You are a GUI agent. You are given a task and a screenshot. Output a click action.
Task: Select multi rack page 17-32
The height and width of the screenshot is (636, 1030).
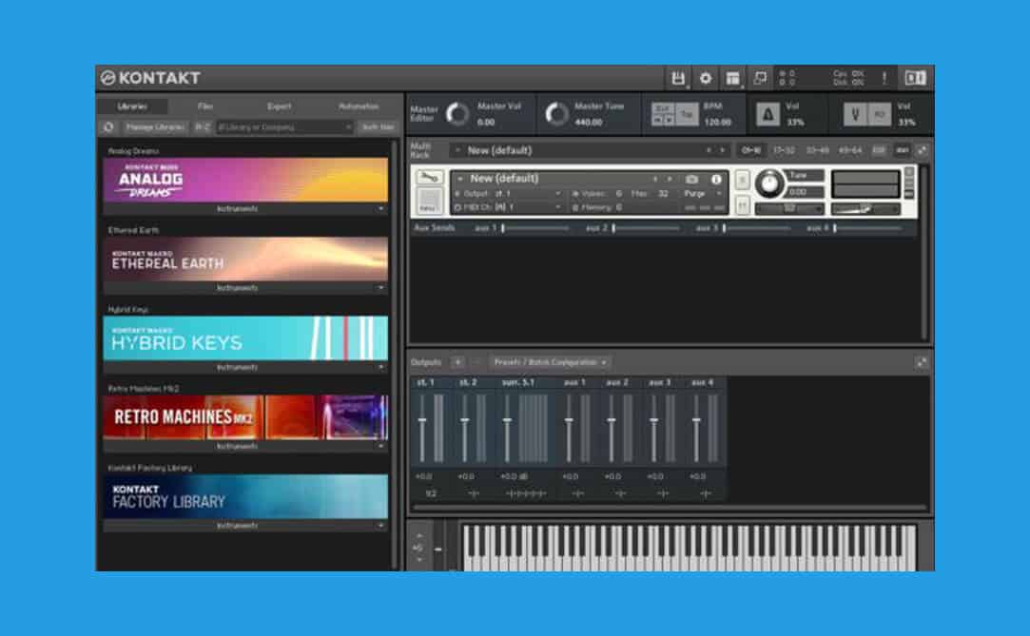tap(784, 150)
